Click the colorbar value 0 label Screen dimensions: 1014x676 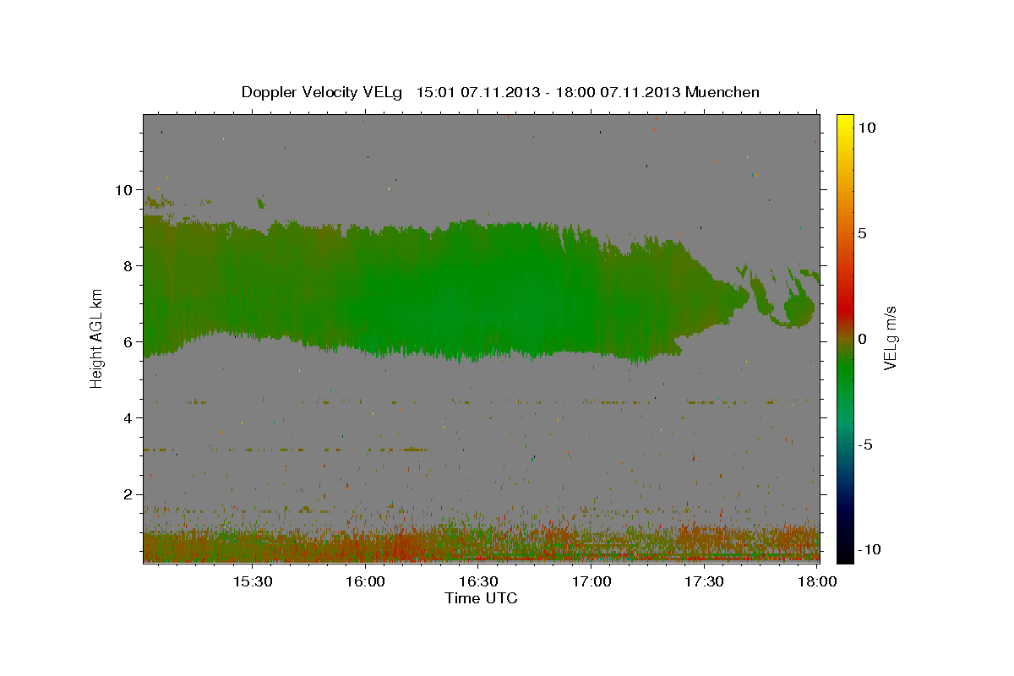[x=863, y=339]
